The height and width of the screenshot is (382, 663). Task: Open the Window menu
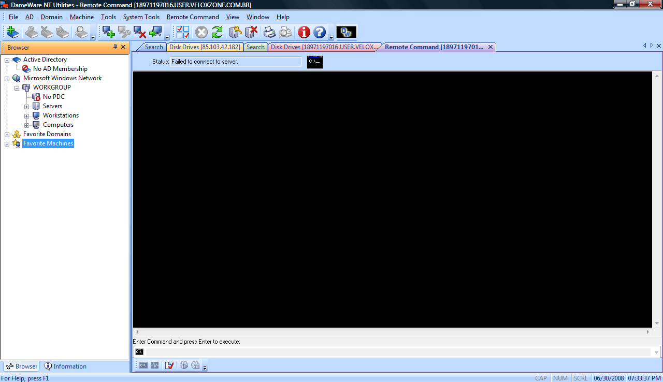258,17
